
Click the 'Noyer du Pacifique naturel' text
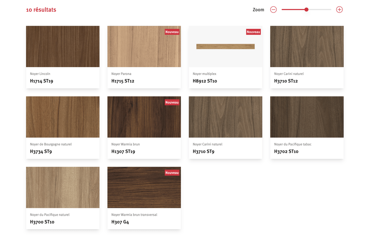[x=50, y=215]
